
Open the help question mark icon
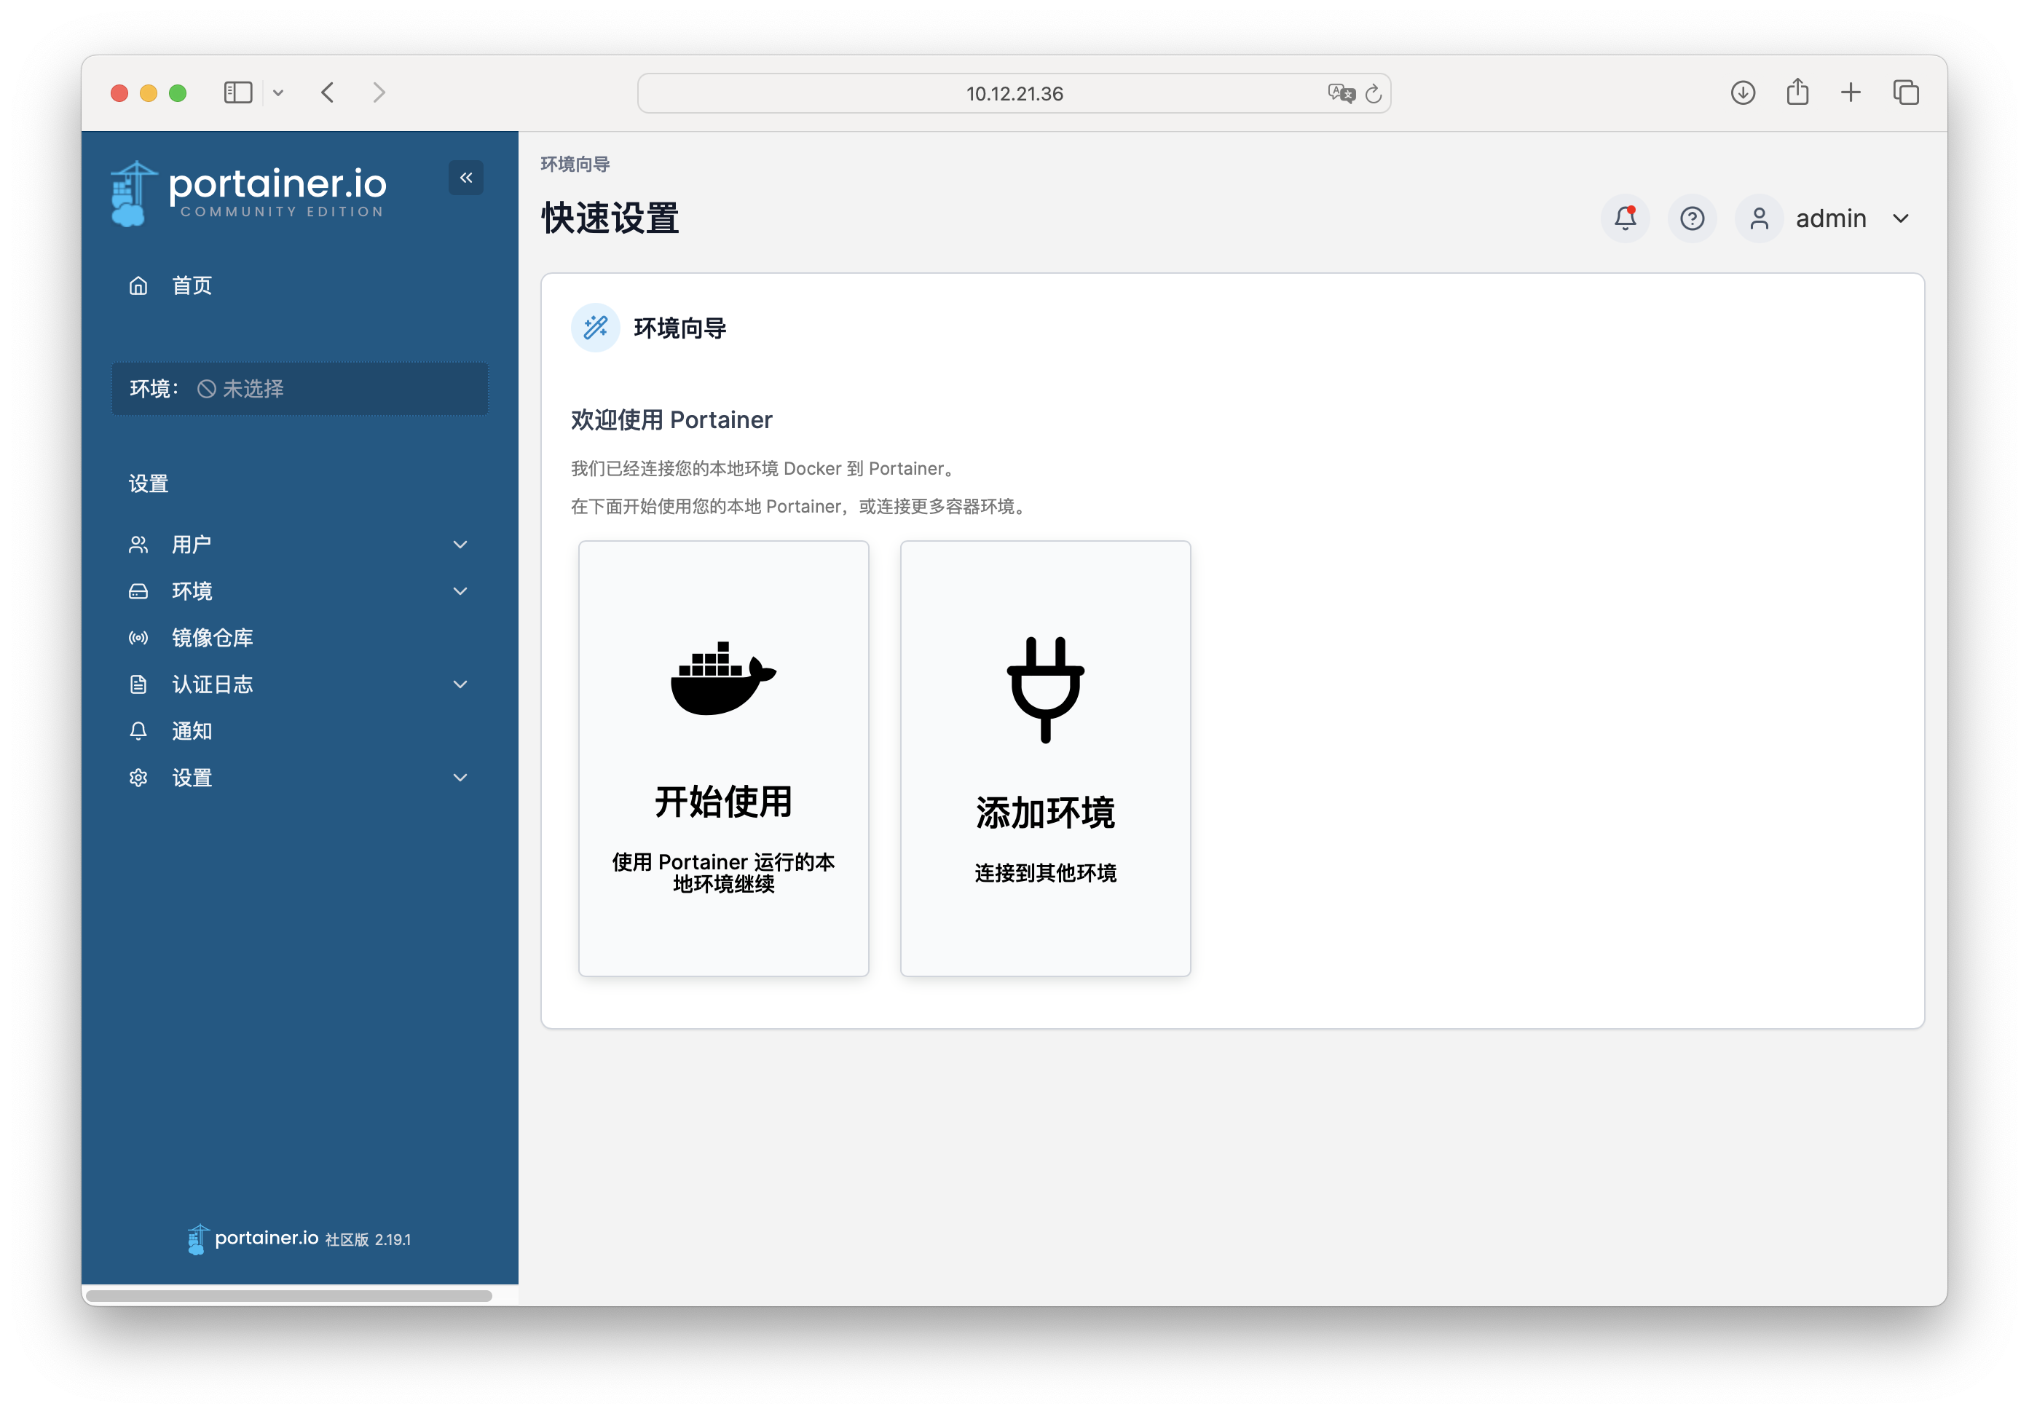(1691, 218)
